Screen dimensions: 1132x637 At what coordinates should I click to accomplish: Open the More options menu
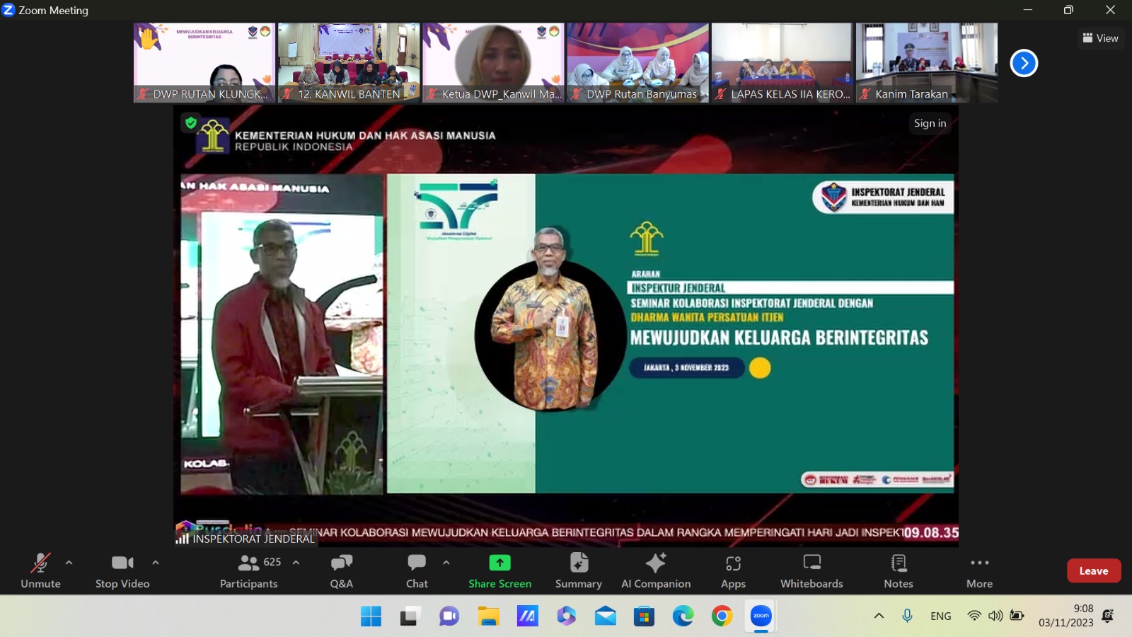click(979, 570)
